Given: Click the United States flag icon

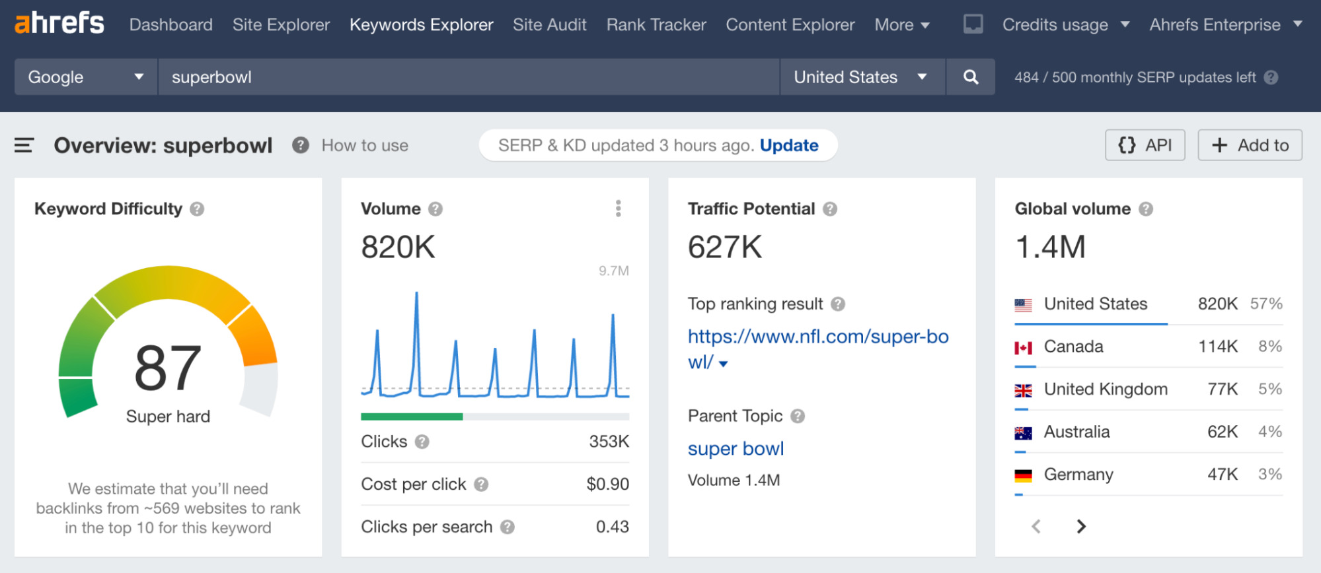Looking at the screenshot, I should tap(1024, 305).
